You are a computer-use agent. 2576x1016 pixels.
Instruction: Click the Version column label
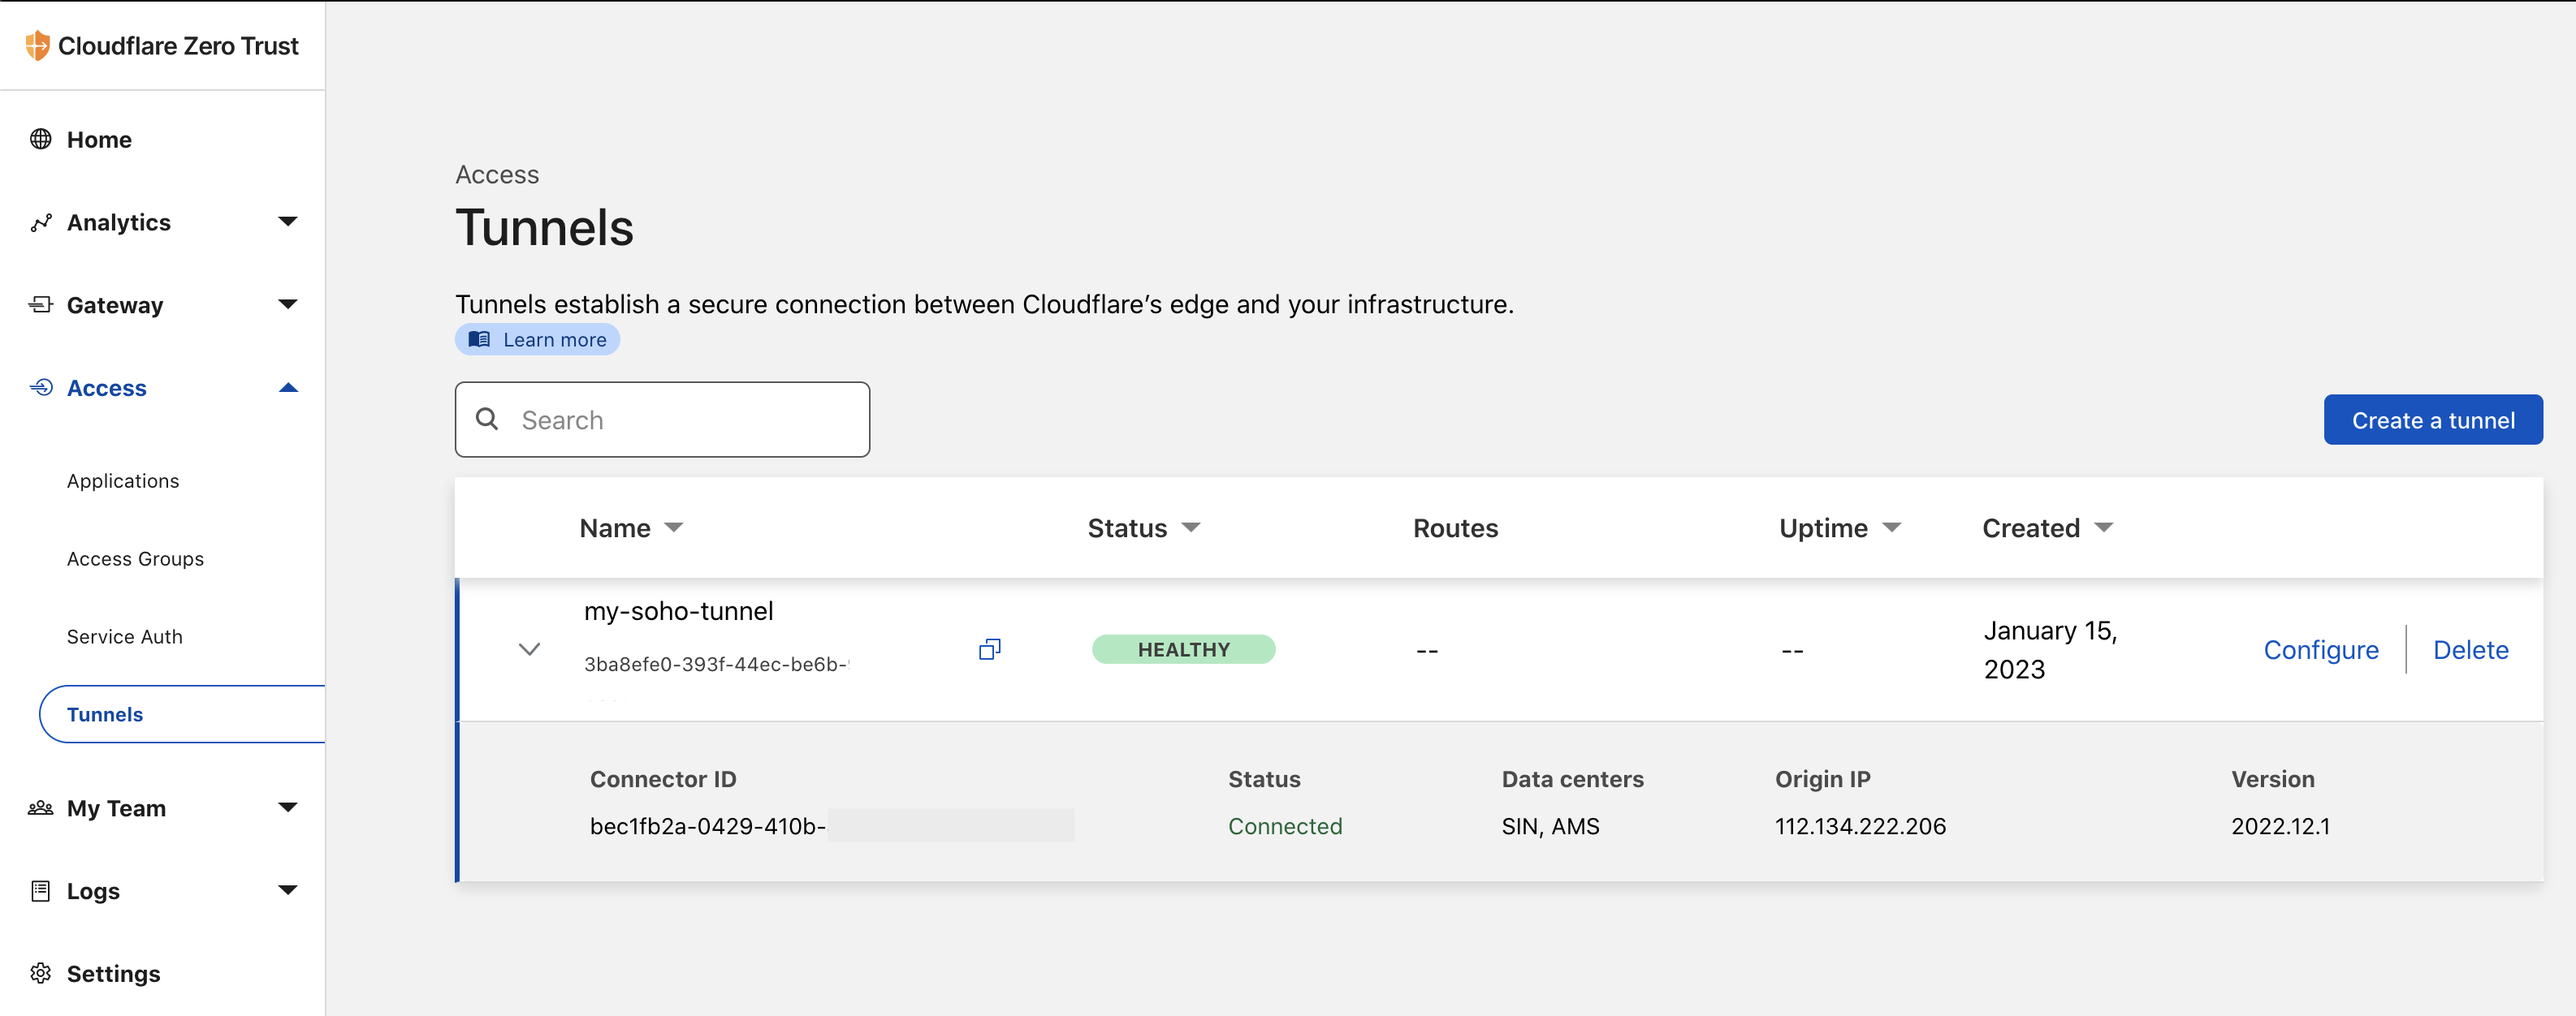pos(2272,778)
